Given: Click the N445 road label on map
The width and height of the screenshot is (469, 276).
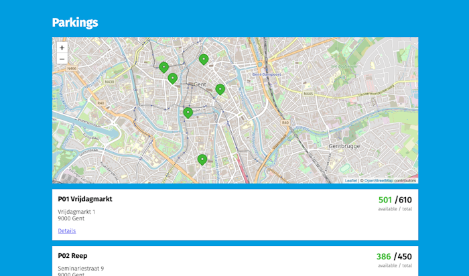Looking at the screenshot, I should pyautogui.click(x=308, y=94).
